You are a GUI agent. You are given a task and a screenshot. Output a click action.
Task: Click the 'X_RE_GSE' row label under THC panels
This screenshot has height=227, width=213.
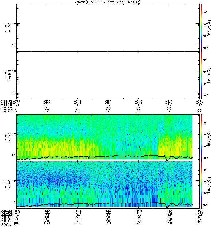pos(7,211)
